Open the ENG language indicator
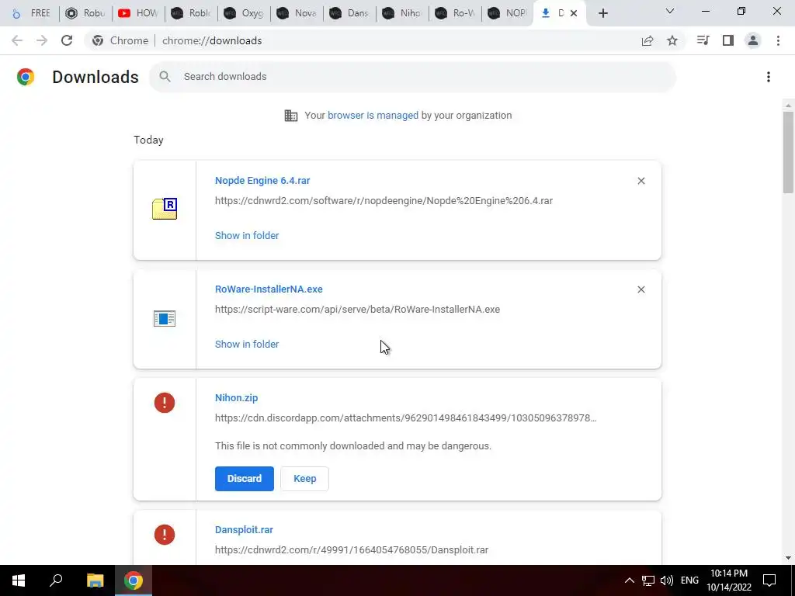795x596 pixels. 689,580
